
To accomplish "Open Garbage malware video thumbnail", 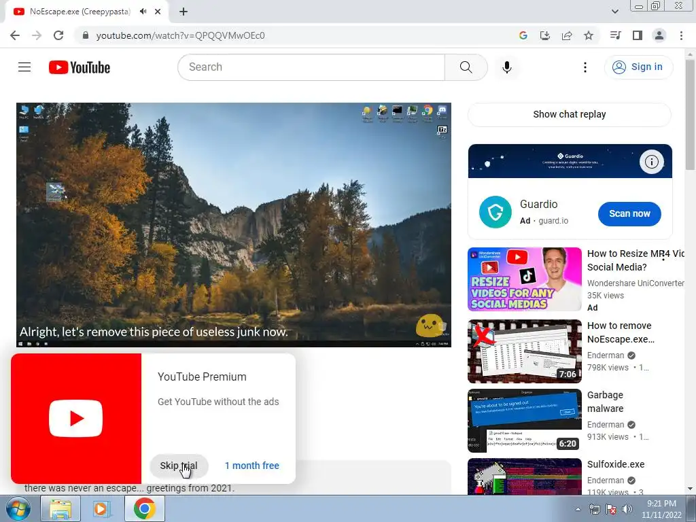I will coord(524,420).
